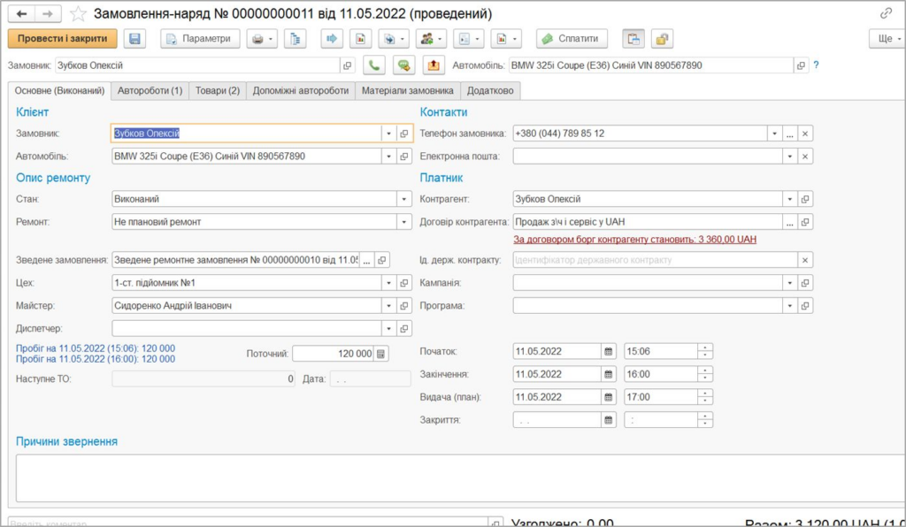Click Провести і закрити button

coord(63,39)
